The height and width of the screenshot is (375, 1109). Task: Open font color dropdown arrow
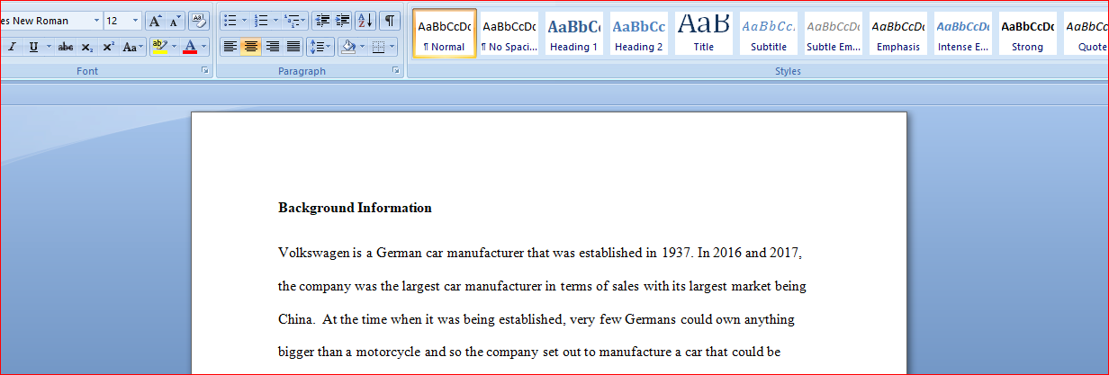click(203, 47)
